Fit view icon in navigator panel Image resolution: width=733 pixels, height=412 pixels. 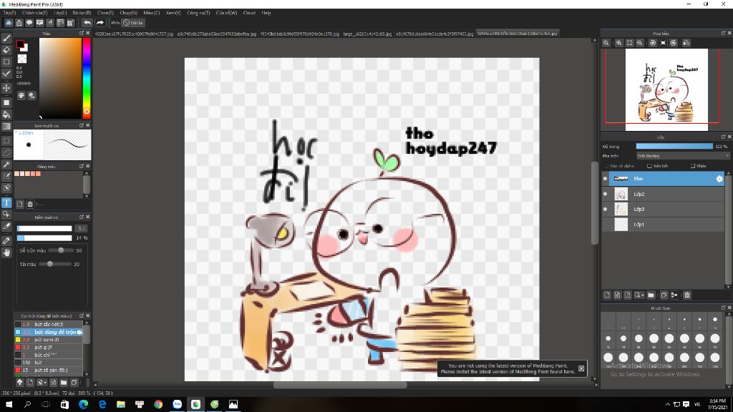(630, 42)
